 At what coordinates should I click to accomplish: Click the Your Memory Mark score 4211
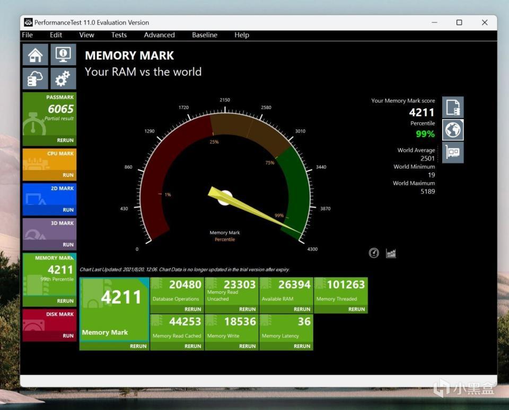pyautogui.click(x=422, y=112)
